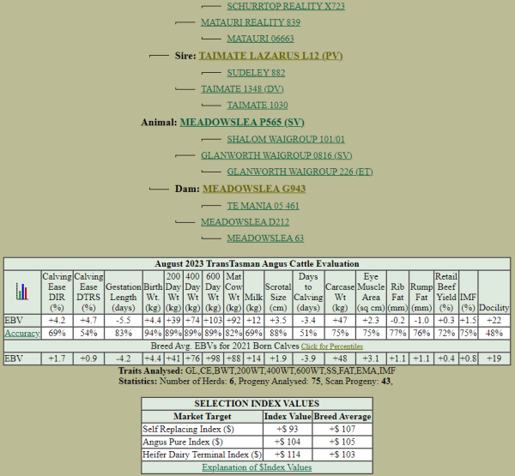Viewport: 515px width, 476px height.
Task: Open sire TAIMATE LAZARUS L12 (PV)
Action: 270,56
